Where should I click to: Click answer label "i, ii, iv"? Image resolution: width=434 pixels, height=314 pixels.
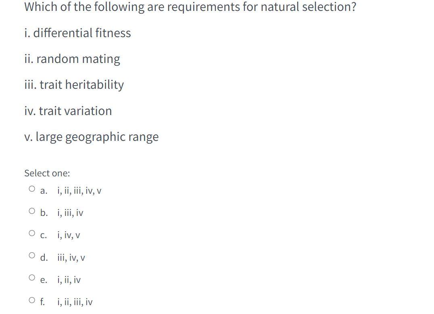click(69, 280)
